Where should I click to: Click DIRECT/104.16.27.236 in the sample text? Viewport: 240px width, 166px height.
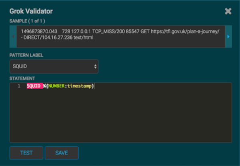(48, 38)
